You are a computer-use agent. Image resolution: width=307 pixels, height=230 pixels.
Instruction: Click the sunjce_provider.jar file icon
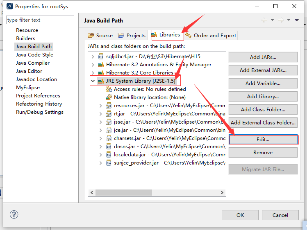[x=109, y=163]
